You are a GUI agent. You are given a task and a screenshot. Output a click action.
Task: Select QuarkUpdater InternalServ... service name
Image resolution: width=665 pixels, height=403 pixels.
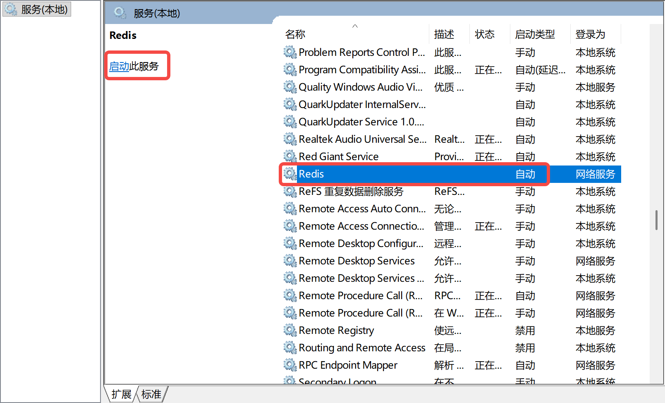pos(362,105)
